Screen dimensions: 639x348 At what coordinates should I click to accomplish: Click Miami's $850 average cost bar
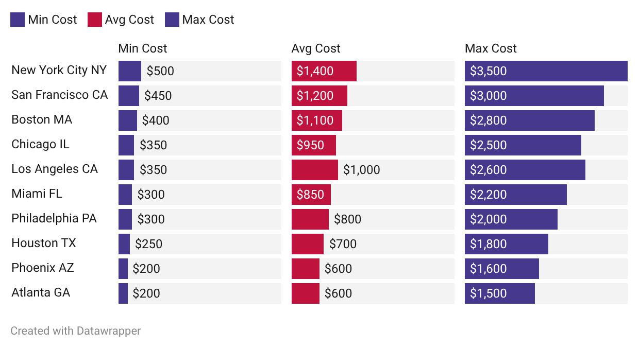[311, 195]
